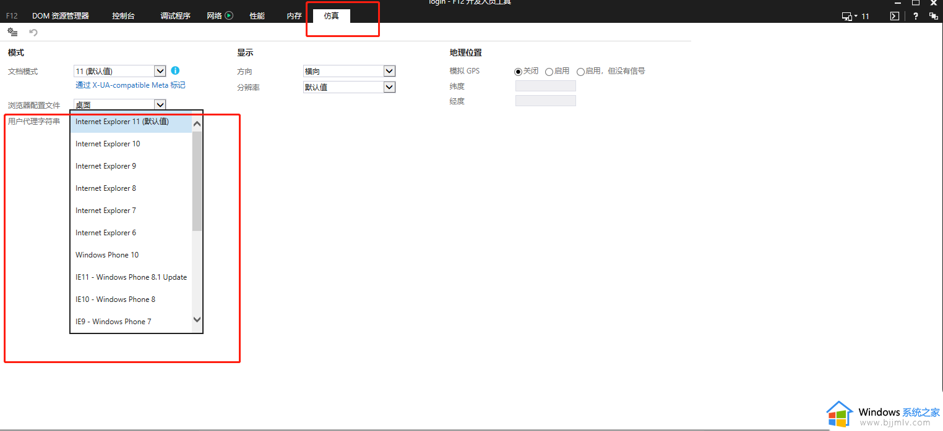Click the network recording play icon
Screen dimensions: 943x431
pos(229,15)
